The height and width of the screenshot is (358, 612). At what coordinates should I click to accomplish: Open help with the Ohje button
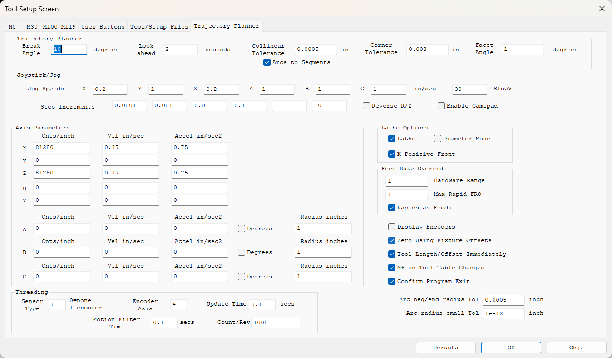(576, 348)
